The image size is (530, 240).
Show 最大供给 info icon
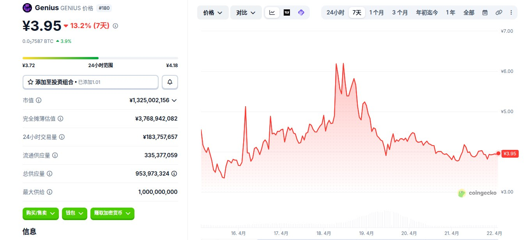pyautogui.click(x=49, y=192)
